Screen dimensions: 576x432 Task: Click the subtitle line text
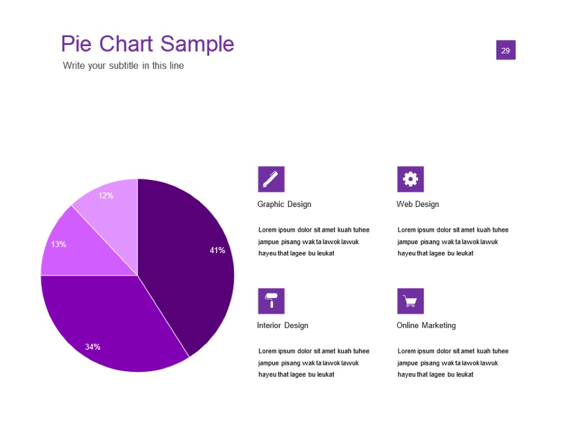point(123,66)
